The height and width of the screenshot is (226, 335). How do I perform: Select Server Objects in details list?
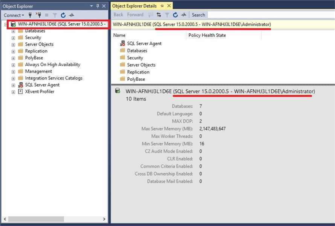pyautogui.click(x=141, y=65)
